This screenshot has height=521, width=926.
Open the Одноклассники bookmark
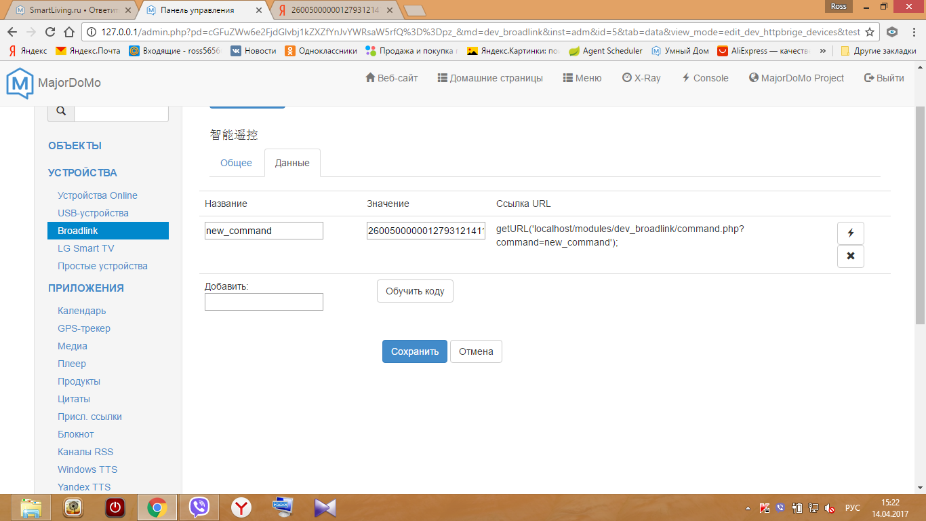(321, 51)
